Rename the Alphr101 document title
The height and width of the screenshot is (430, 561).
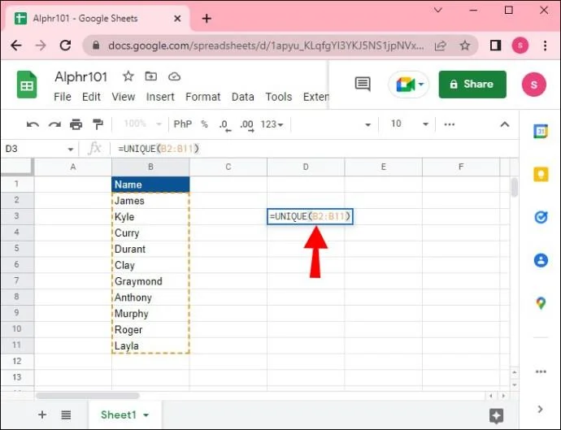pyautogui.click(x=80, y=76)
